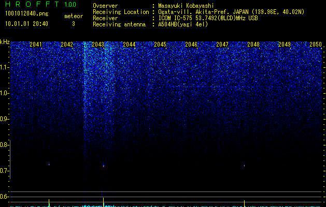Click the 2043 time axis label

[98, 45]
